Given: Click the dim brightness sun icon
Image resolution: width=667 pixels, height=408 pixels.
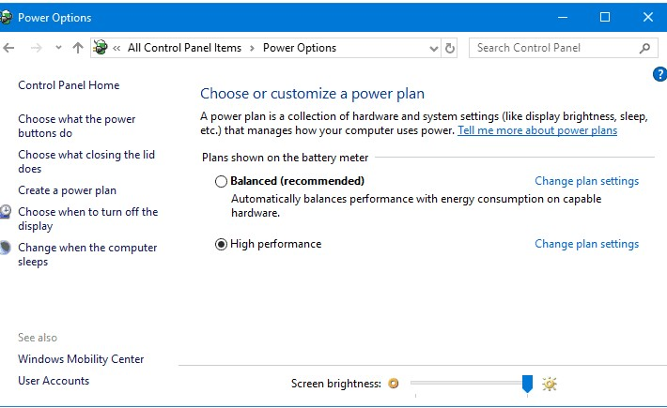Looking at the screenshot, I should pos(394,384).
